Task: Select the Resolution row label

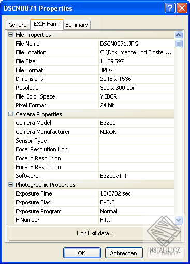Action: (x=28, y=88)
